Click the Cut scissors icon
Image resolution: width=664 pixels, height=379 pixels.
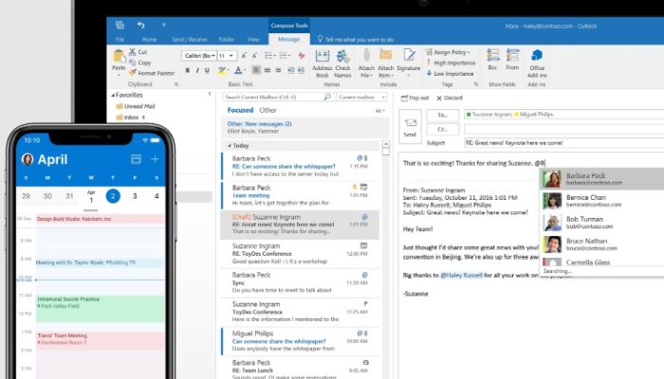133,51
